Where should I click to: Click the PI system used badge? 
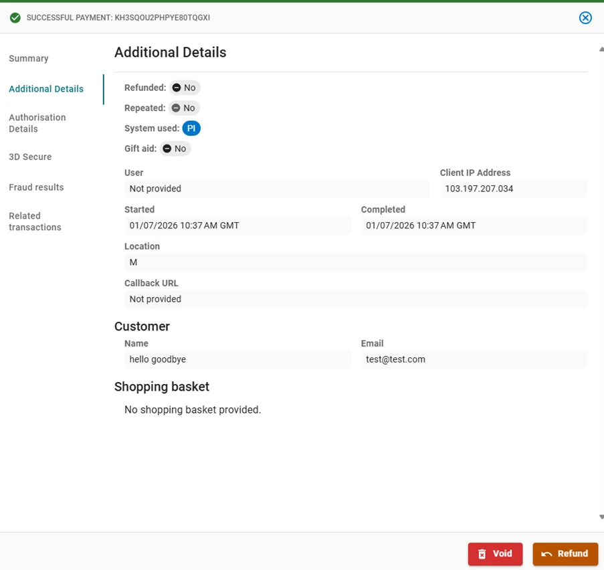[191, 128]
